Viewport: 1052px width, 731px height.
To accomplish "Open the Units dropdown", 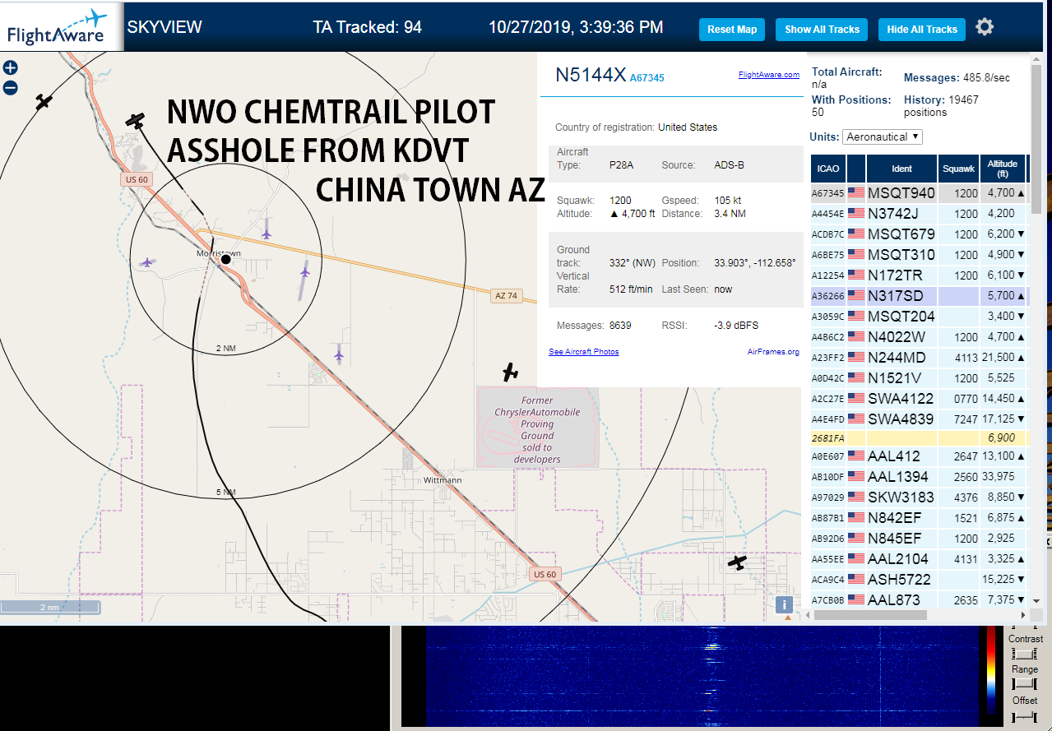I will 883,136.
